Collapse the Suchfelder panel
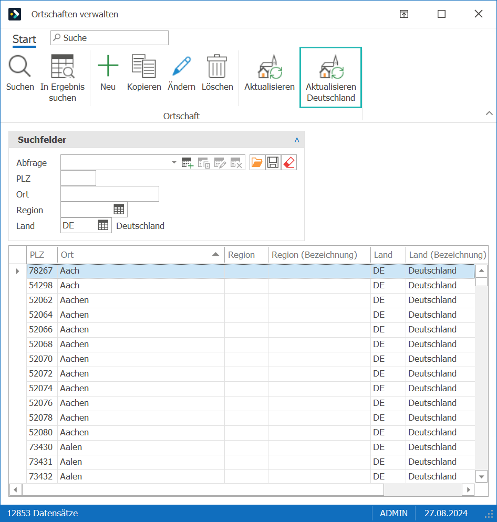The width and height of the screenshot is (497, 522). tap(297, 140)
